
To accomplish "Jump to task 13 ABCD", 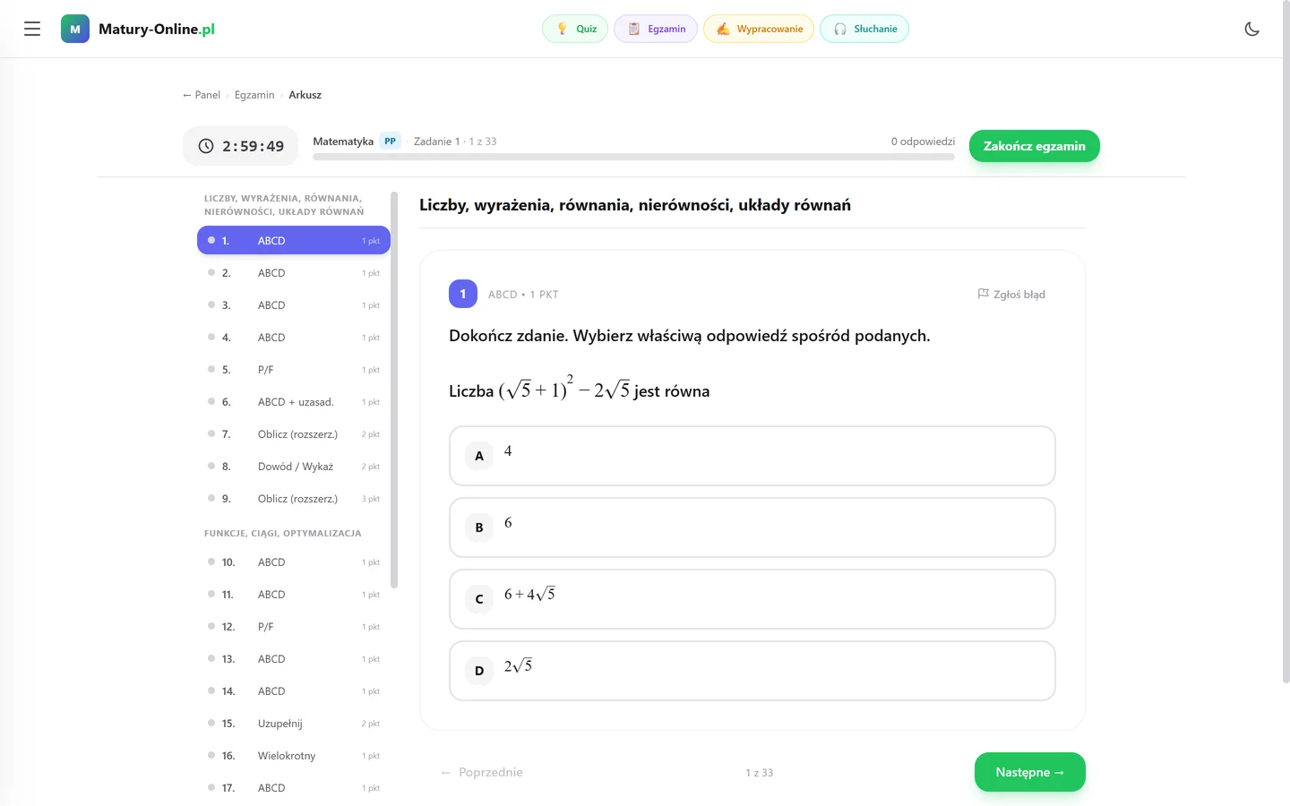I will point(294,659).
